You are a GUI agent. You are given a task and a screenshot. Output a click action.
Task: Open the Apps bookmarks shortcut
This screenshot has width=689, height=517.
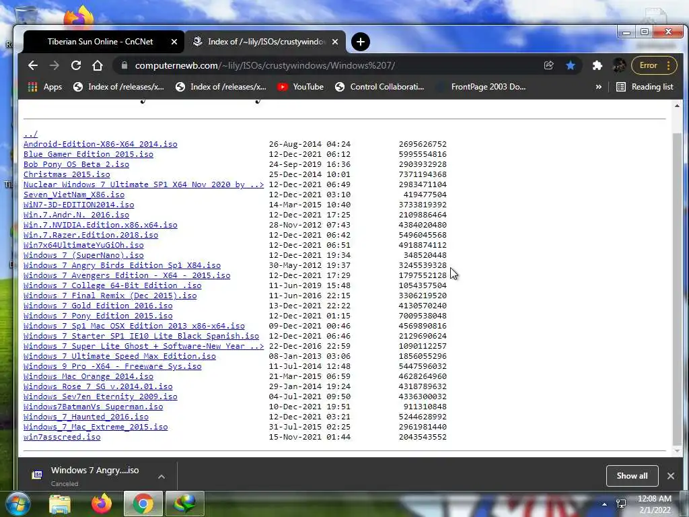tap(45, 87)
